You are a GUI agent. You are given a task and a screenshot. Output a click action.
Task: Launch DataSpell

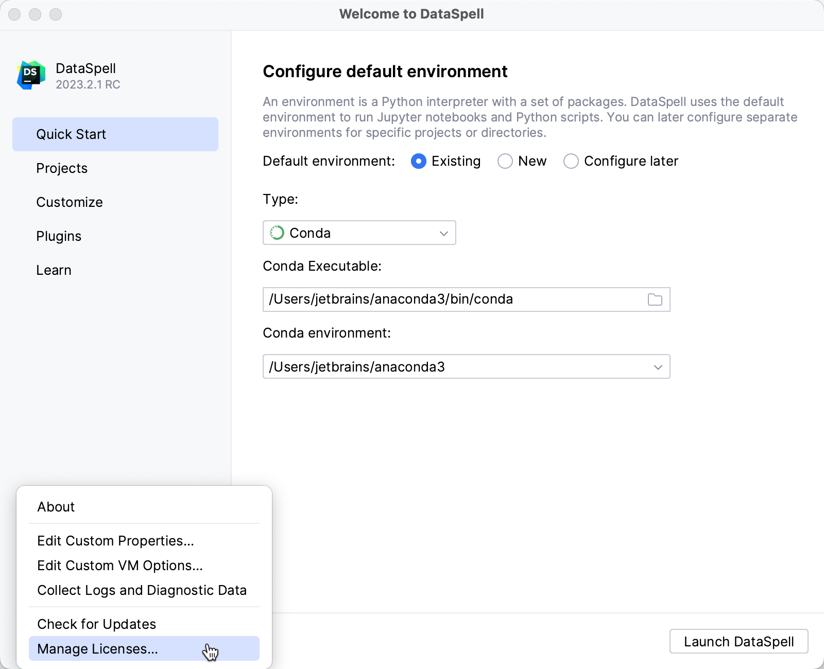(739, 642)
